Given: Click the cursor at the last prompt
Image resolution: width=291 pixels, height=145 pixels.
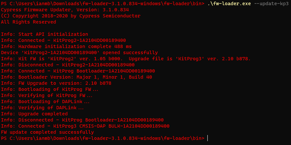Looking at the screenshot, I should pyautogui.click(x=208, y=138).
